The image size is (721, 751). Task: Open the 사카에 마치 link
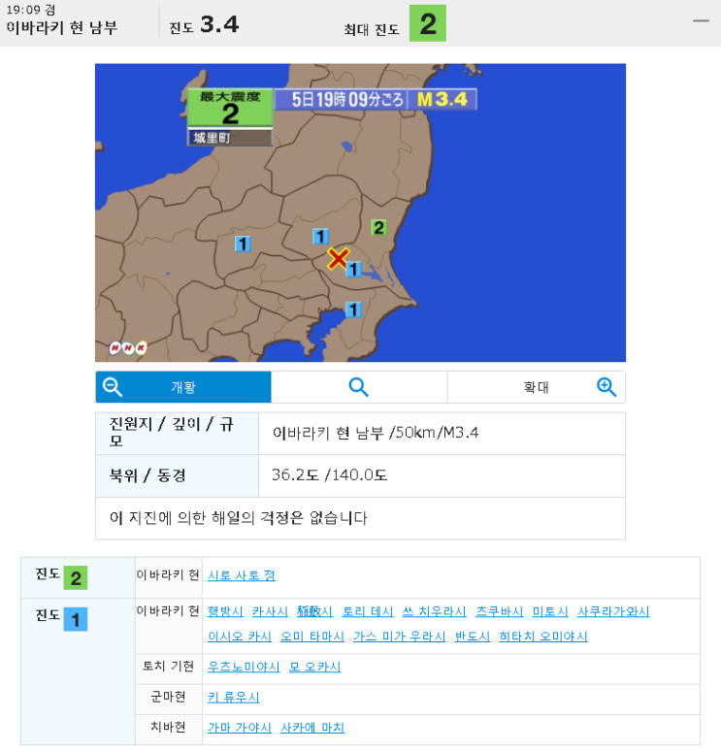point(312,728)
